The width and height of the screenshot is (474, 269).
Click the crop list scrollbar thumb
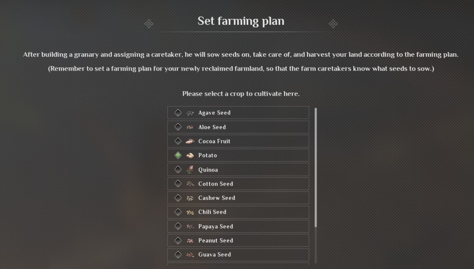[315, 167]
